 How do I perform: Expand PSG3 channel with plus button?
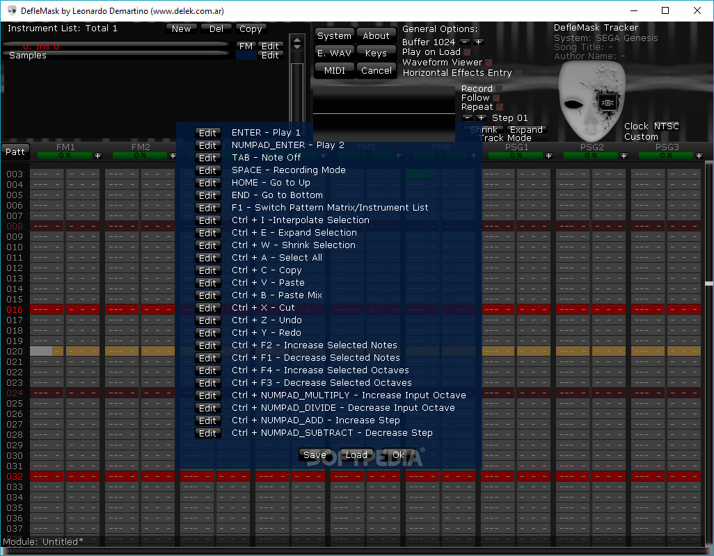click(x=699, y=156)
